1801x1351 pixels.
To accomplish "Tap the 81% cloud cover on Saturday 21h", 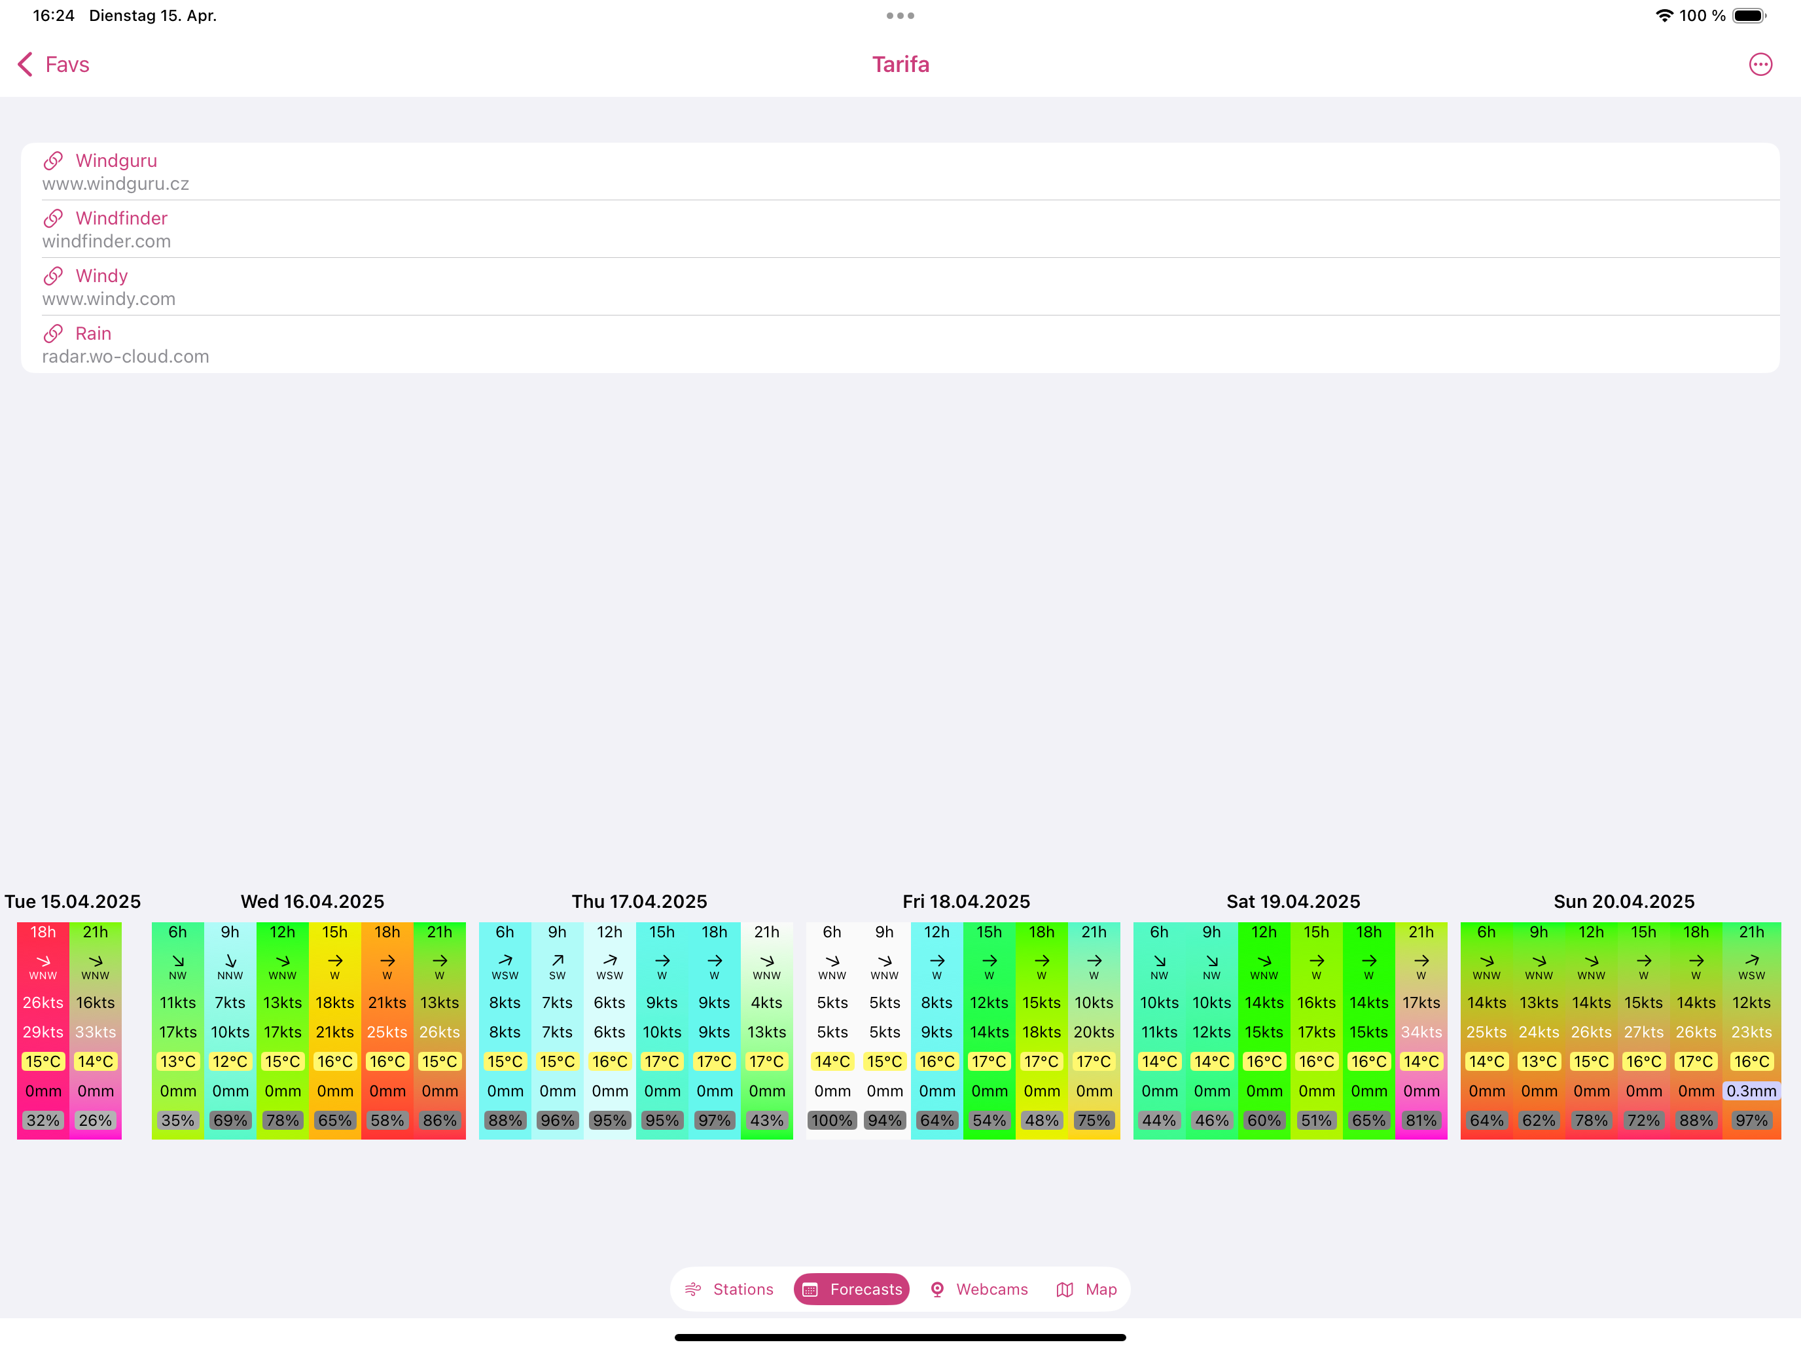I will (x=1421, y=1121).
